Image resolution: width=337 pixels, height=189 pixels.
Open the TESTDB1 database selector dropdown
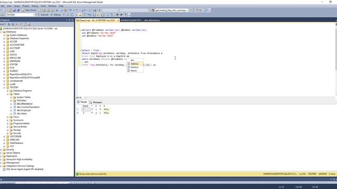[34, 15]
